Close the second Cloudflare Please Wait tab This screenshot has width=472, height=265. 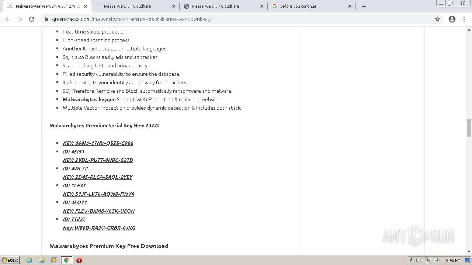point(262,6)
